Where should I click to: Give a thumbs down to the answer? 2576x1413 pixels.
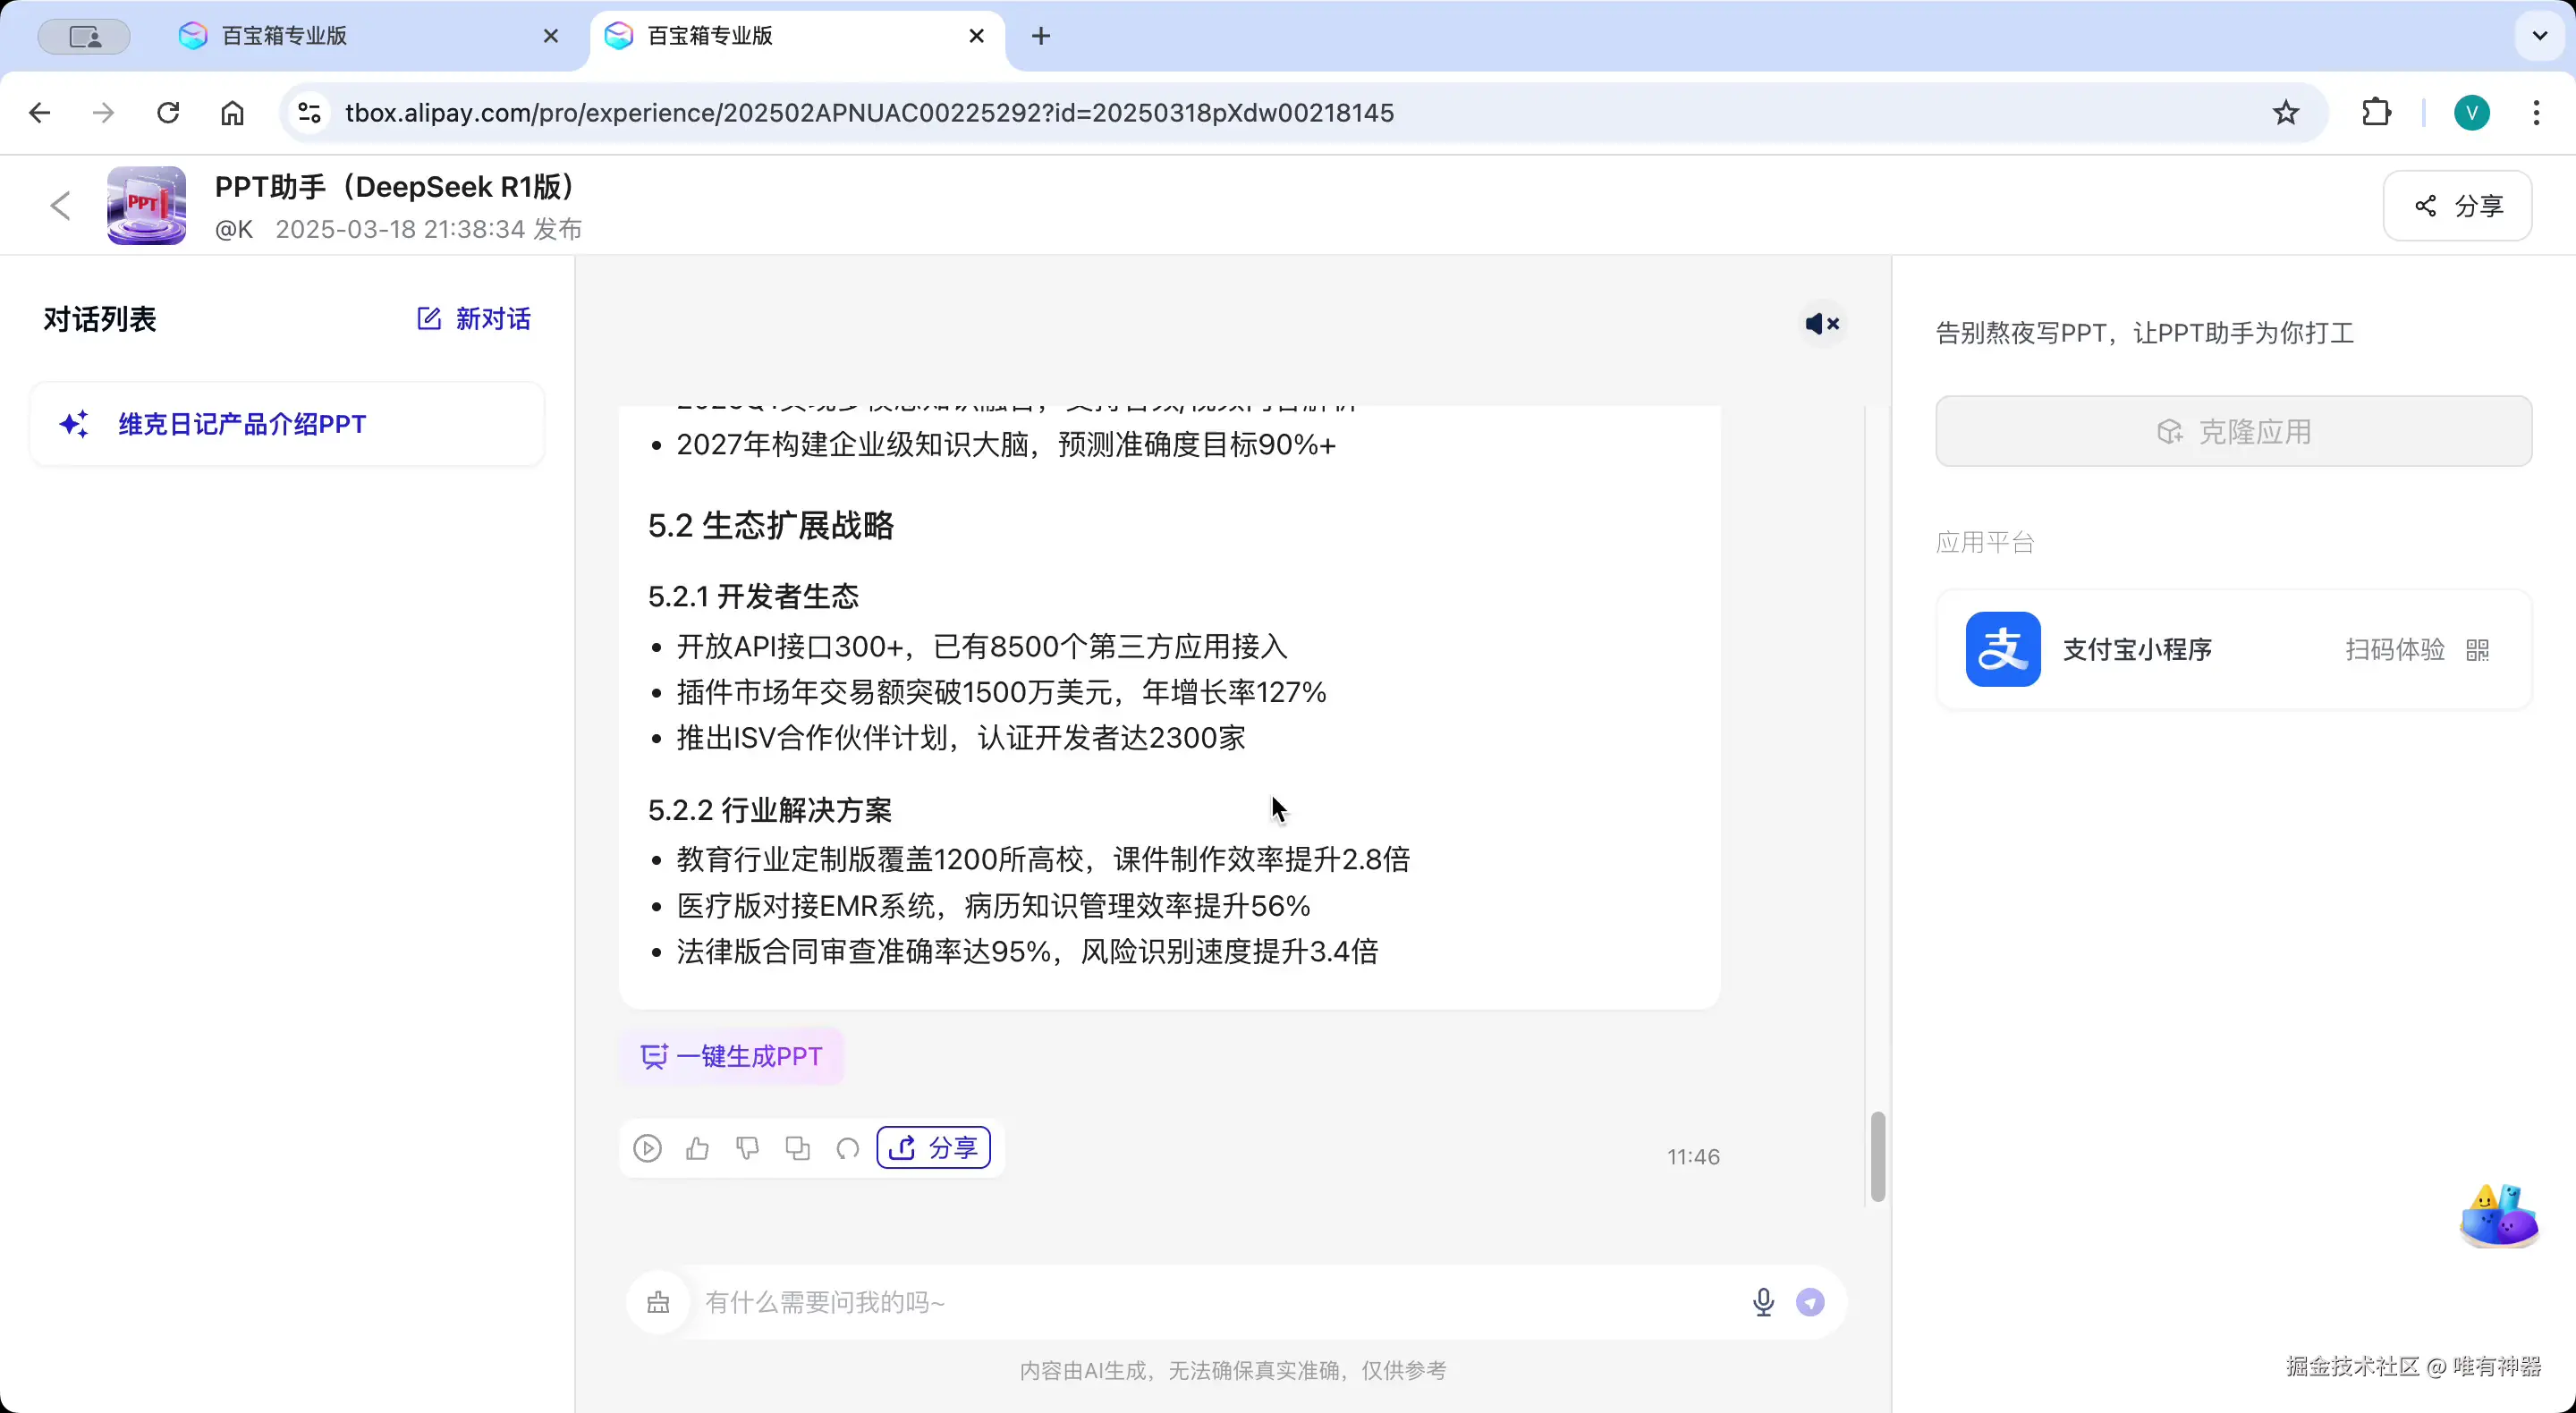[747, 1148]
